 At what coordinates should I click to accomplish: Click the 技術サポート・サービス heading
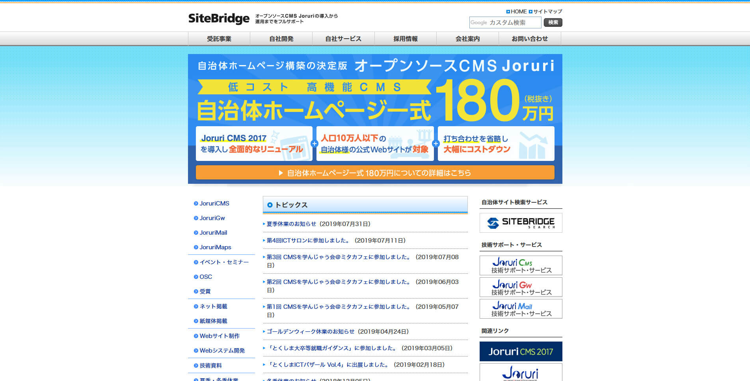click(512, 245)
